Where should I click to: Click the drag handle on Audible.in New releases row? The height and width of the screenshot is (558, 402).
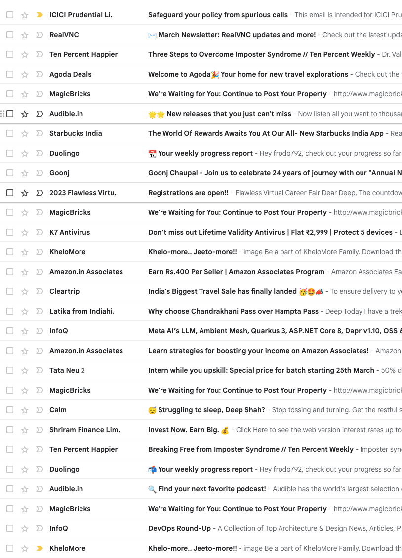[2, 114]
